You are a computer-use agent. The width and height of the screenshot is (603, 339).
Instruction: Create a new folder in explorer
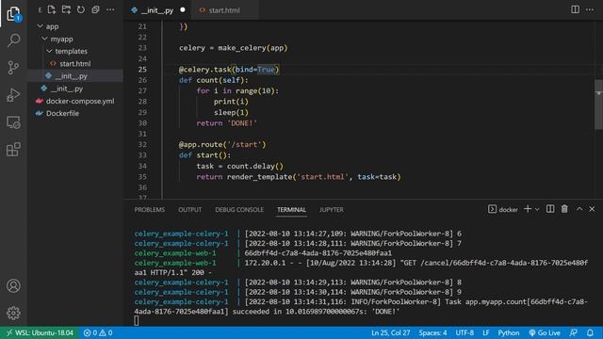[66, 9]
